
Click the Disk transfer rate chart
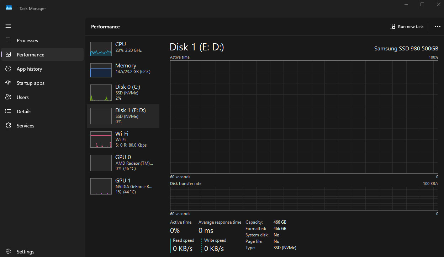pos(304,198)
